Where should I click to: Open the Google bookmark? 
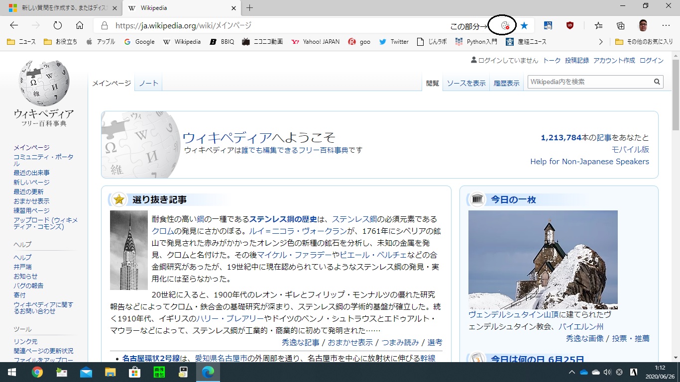[x=139, y=42]
